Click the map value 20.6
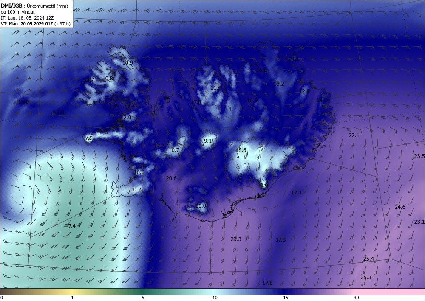This screenshot has width=425, height=301. coord(171,178)
